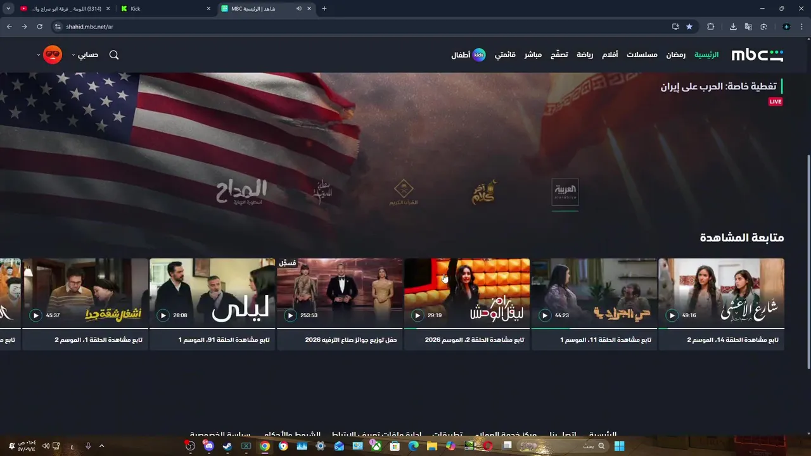Open قائمتي my list
The width and height of the screenshot is (811, 456).
(505, 55)
